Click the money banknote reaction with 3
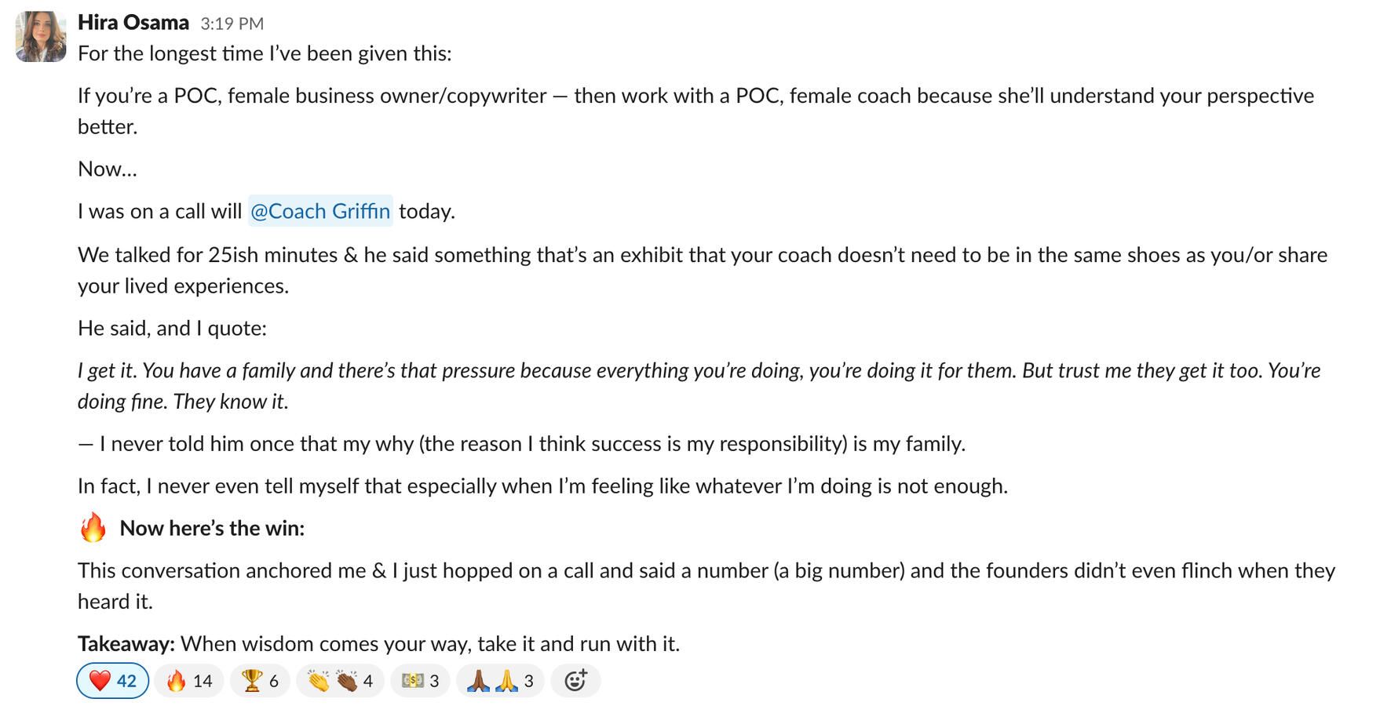 (x=420, y=681)
